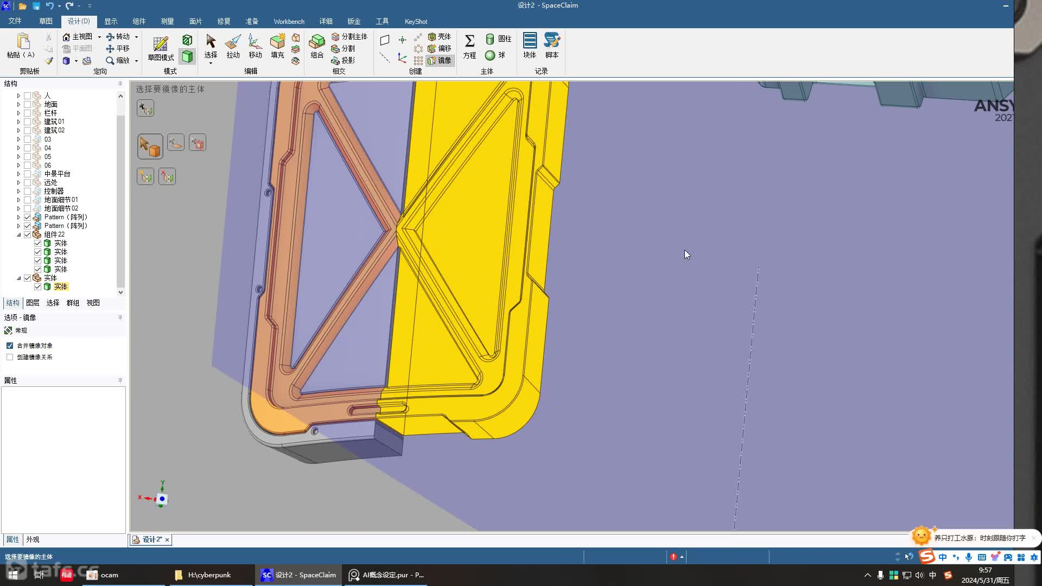Click the Project (投影) tool
Image resolution: width=1042 pixels, height=586 pixels.
pos(343,60)
